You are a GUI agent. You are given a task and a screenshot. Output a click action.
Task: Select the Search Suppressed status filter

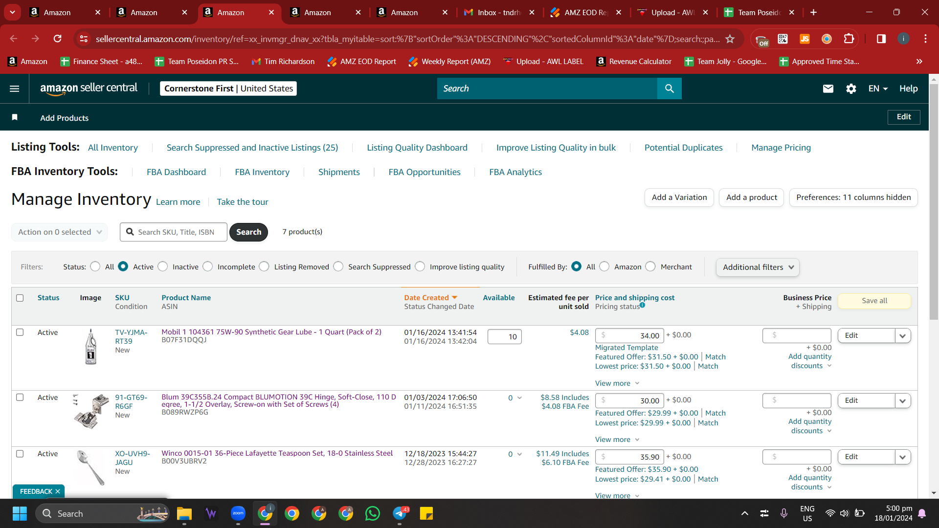click(338, 266)
